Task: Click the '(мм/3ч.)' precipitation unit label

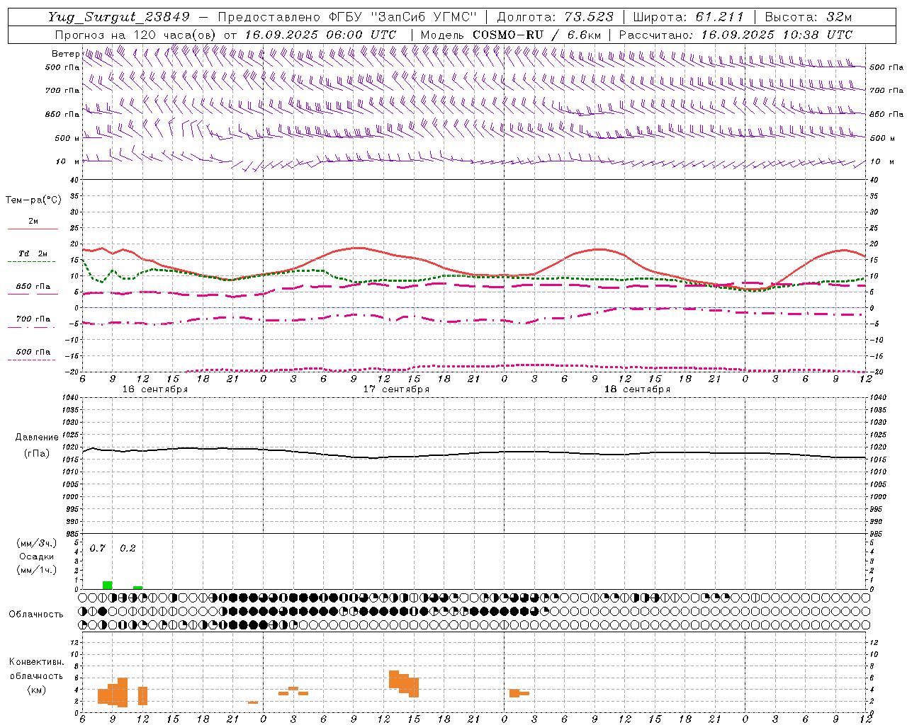Action: 37,543
